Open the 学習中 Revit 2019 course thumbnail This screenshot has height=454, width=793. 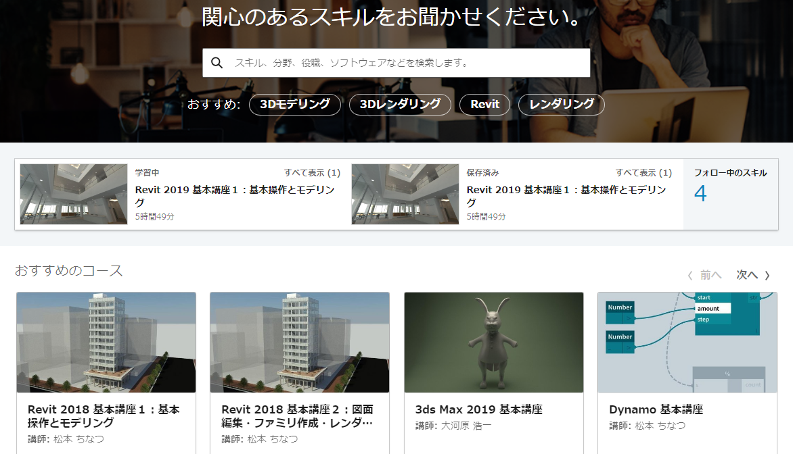click(x=74, y=194)
